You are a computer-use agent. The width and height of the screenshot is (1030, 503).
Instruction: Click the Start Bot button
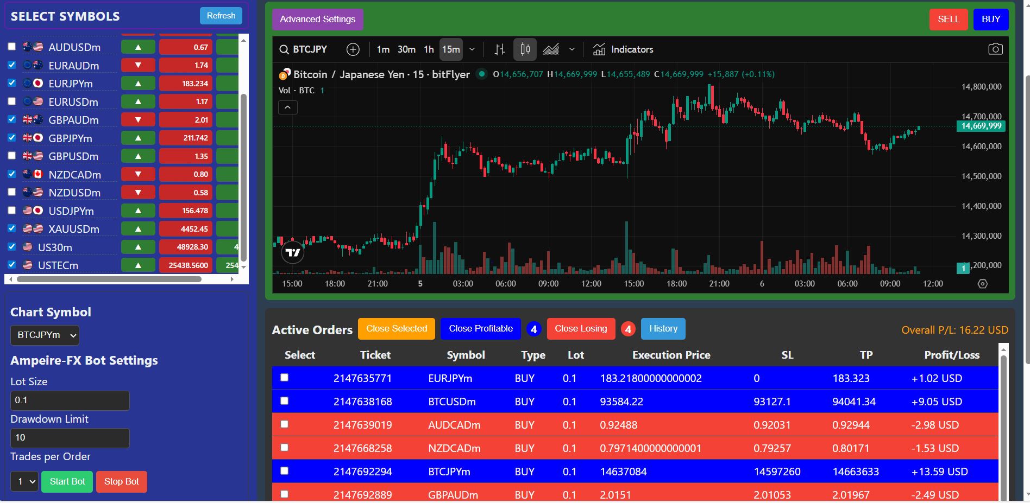67,481
